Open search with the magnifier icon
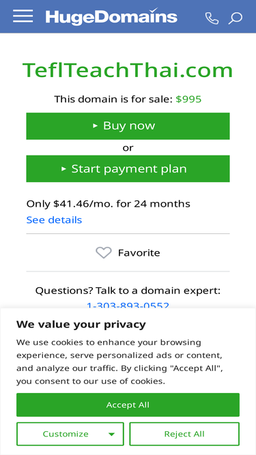The width and height of the screenshot is (256, 455). tap(235, 18)
